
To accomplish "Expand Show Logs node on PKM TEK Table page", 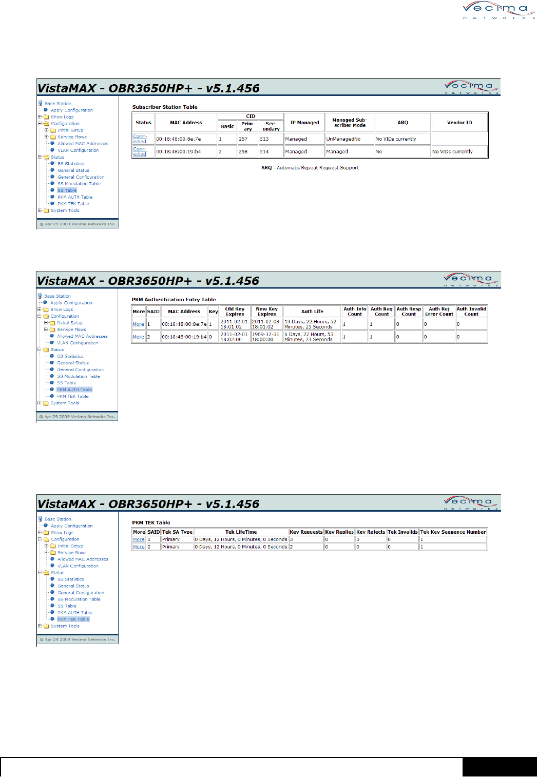I will [x=40, y=533].
